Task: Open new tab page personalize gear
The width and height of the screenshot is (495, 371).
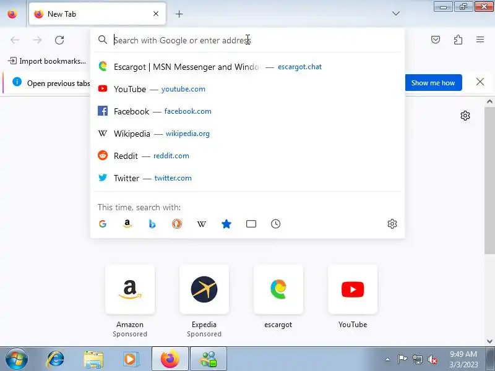Action: coord(465,116)
